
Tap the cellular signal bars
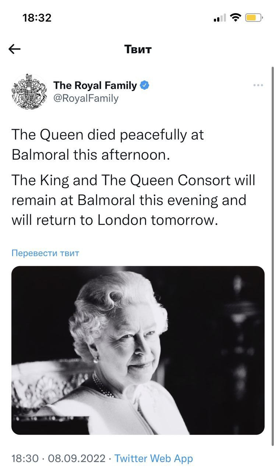pos(220,18)
